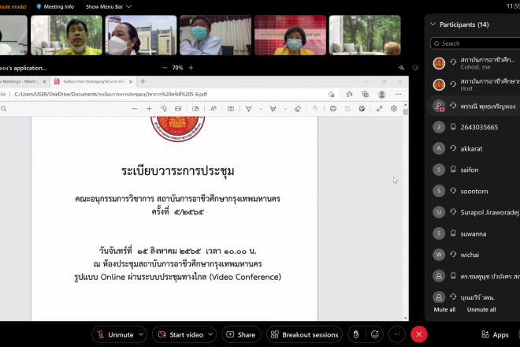Select participant wichai

click(x=474, y=255)
